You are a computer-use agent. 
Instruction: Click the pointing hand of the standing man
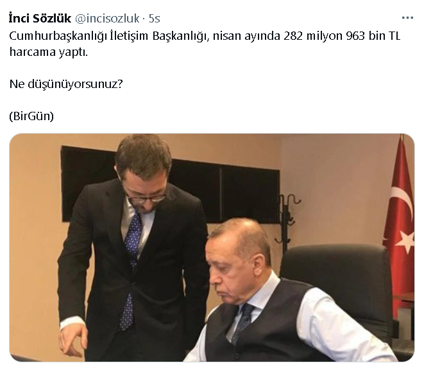[73, 340]
